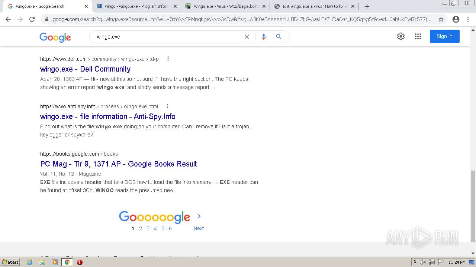Click the Sign in button
Viewport: 476px width, 267px height.
pyautogui.click(x=444, y=36)
